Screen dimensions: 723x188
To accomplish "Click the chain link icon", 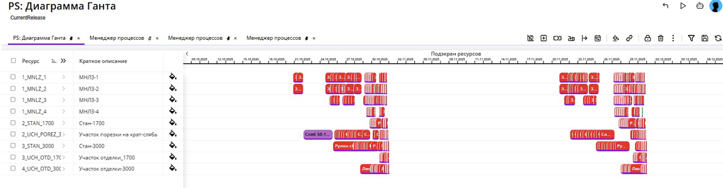I will pos(629,38).
